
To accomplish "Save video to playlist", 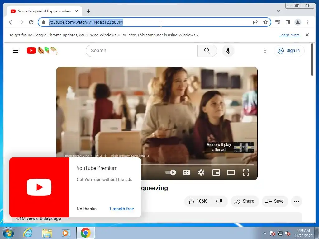I will (274, 201).
